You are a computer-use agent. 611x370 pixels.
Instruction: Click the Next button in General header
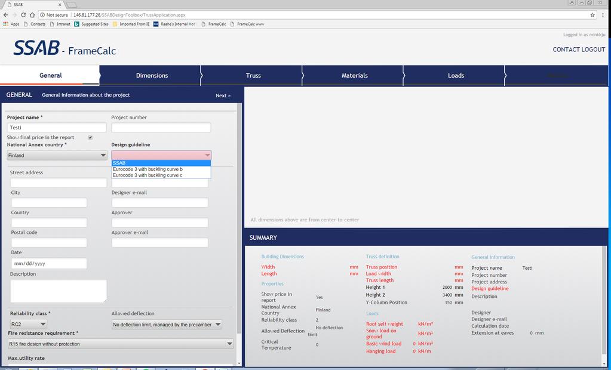click(223, 95)
